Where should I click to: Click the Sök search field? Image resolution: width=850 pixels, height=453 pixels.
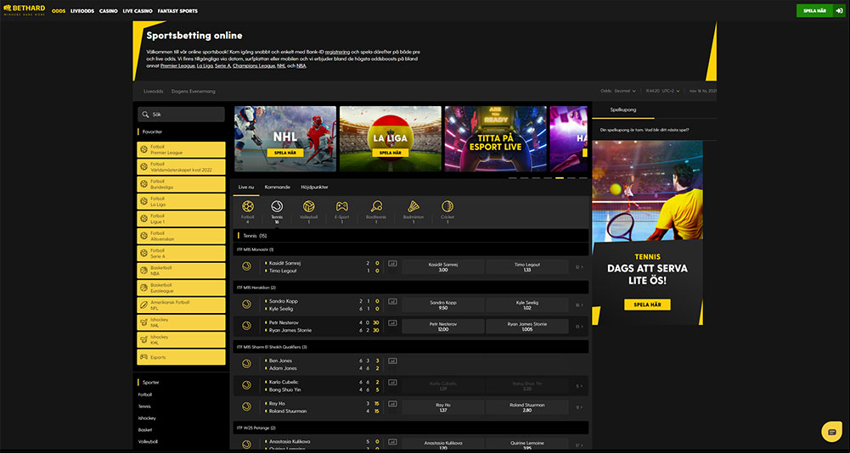click(181, 115)
